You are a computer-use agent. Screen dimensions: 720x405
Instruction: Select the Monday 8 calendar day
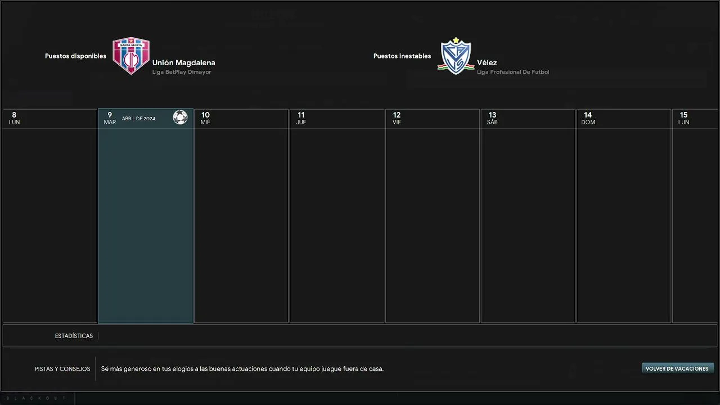50,216
